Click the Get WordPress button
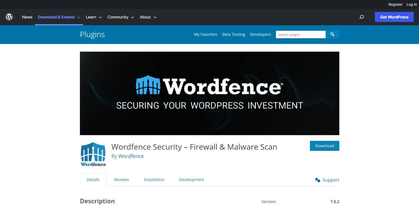 click(x=394, y=17)
